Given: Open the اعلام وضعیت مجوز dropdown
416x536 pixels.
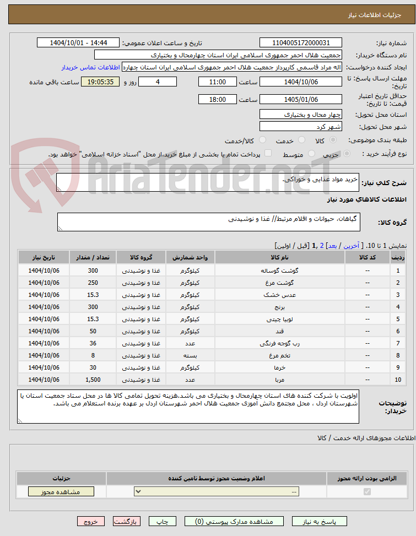Looking at the screenshot, I should tap(217, 491).
